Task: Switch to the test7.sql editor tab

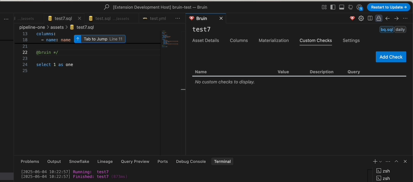Action: [63, 18]
